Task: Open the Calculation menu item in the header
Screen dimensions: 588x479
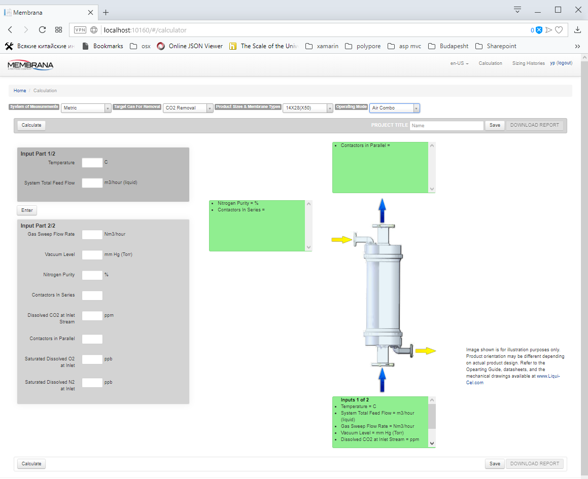Action: click(x=490, y=63)
